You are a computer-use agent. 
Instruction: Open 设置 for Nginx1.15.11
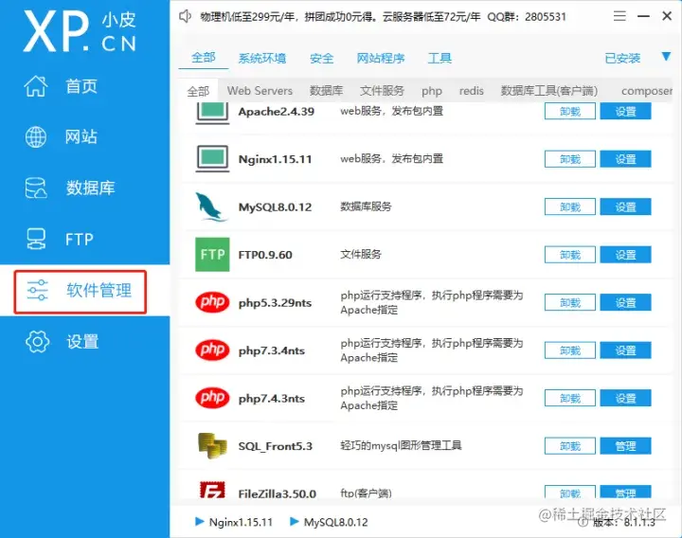[625, 159]
